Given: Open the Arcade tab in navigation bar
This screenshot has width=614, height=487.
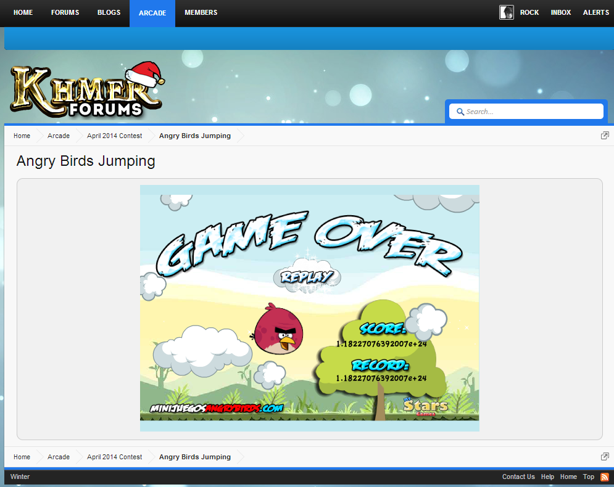Looking at the screenshot, I should click(152, 13).
